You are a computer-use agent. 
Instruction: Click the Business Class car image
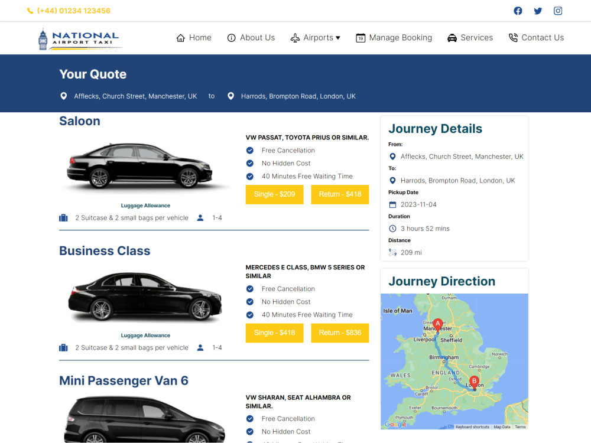[145, 297]
